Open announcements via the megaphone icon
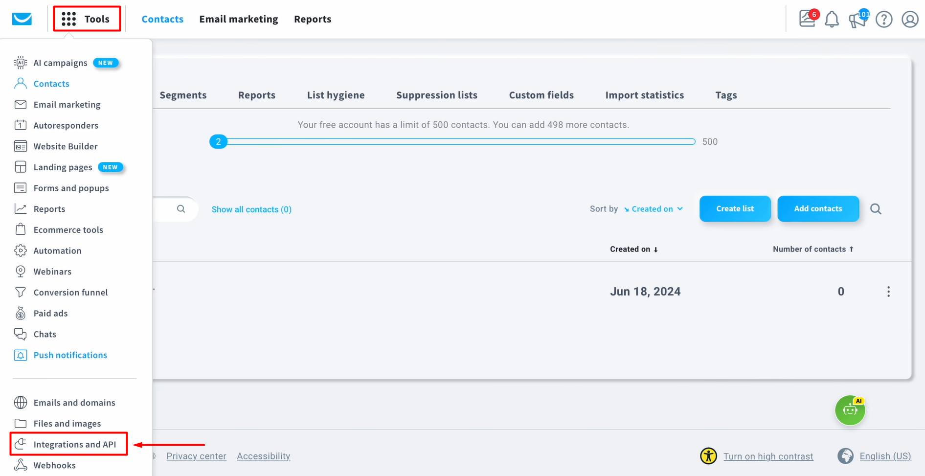 pos(857,19)
